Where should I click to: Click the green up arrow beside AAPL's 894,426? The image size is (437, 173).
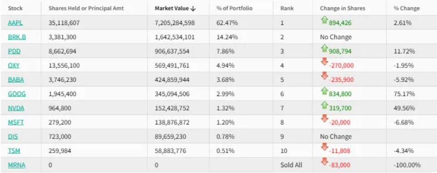[x=324, y=20]
